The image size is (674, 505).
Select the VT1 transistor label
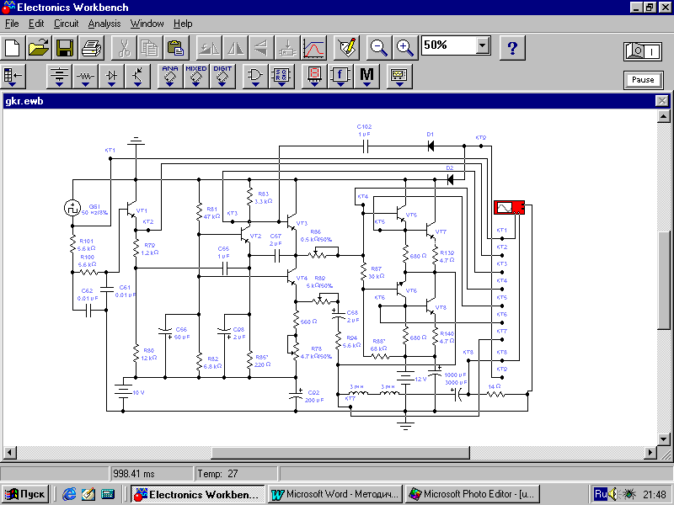(x=142, y=211)
